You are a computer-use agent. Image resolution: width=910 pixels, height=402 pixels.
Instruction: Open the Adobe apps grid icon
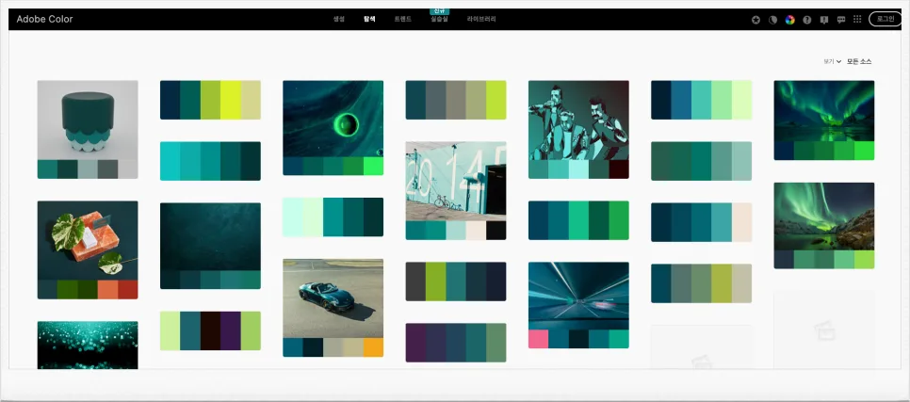[857, 20]
